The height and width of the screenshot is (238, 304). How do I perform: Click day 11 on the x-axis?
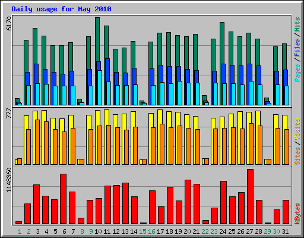pos(107,231)
